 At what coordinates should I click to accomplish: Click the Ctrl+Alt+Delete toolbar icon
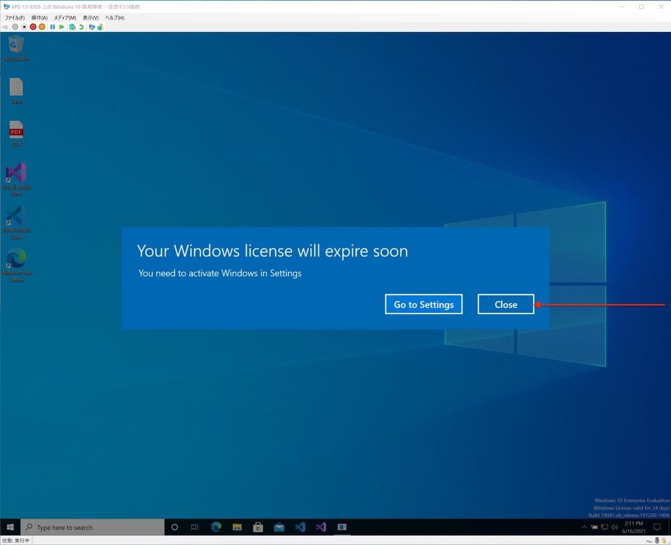pos(5,27)
